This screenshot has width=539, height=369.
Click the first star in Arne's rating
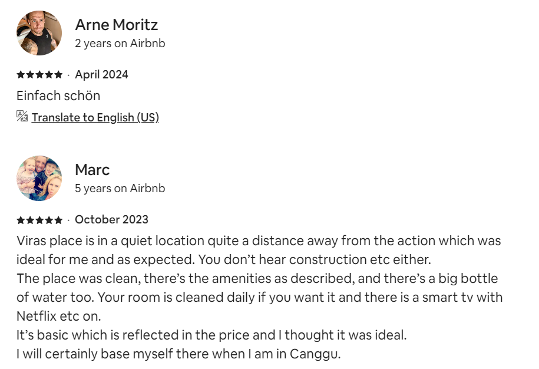tap(21, 75)
